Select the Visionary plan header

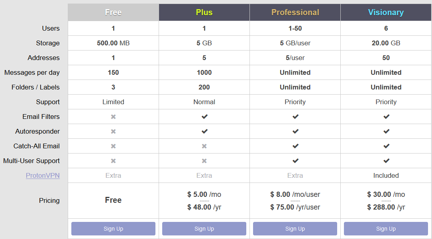[x=386, y=12]
